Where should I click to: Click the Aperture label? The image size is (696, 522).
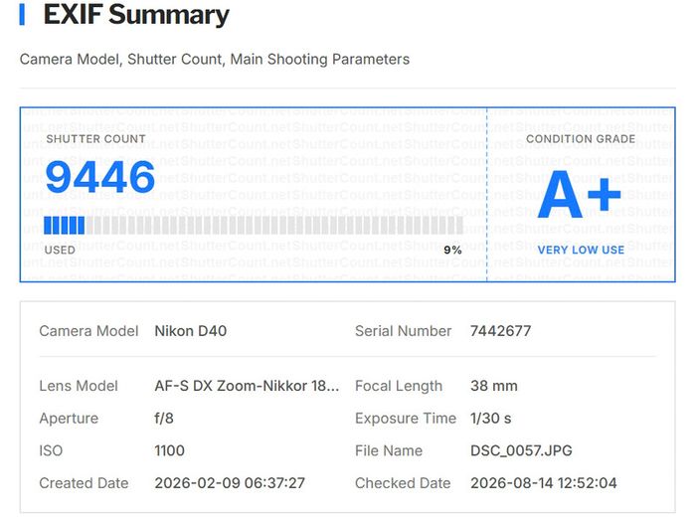pyautogui.click(x=69, y=419)
